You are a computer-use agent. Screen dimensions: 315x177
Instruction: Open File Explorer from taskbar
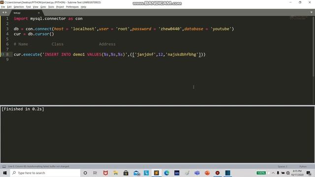point(116,173)
